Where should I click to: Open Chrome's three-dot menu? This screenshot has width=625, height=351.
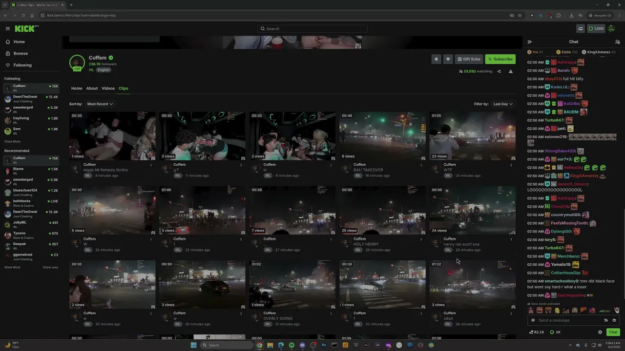(x=619, y=15)
